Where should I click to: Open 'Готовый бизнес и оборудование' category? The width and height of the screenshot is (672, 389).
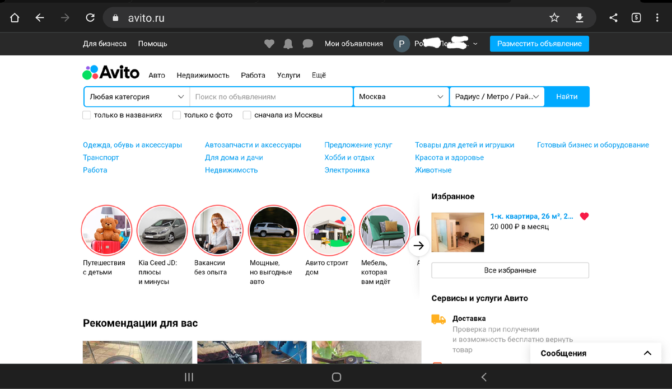(x=593, y=145)
